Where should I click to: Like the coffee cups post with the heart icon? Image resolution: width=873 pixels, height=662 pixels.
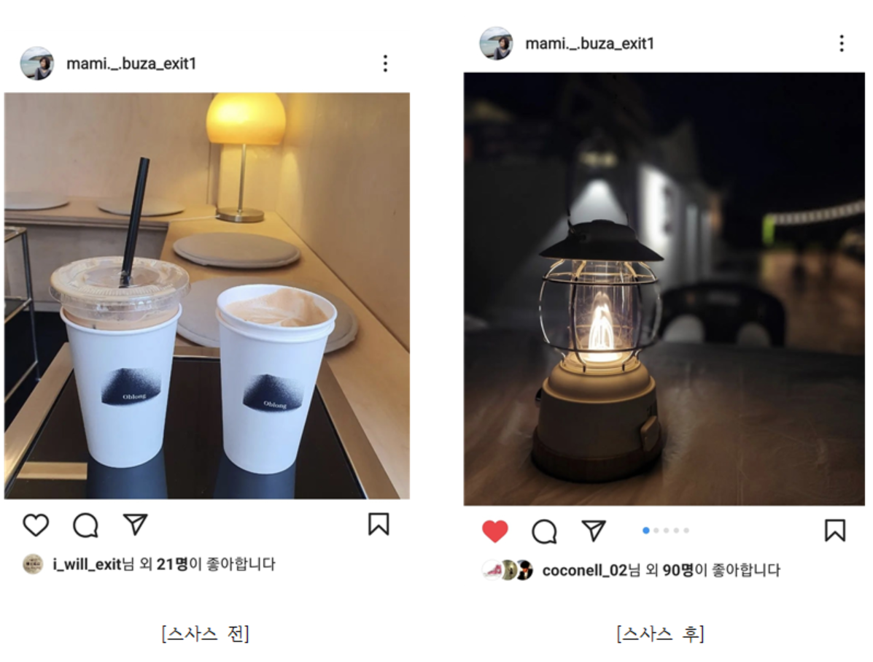coord(36,525)
